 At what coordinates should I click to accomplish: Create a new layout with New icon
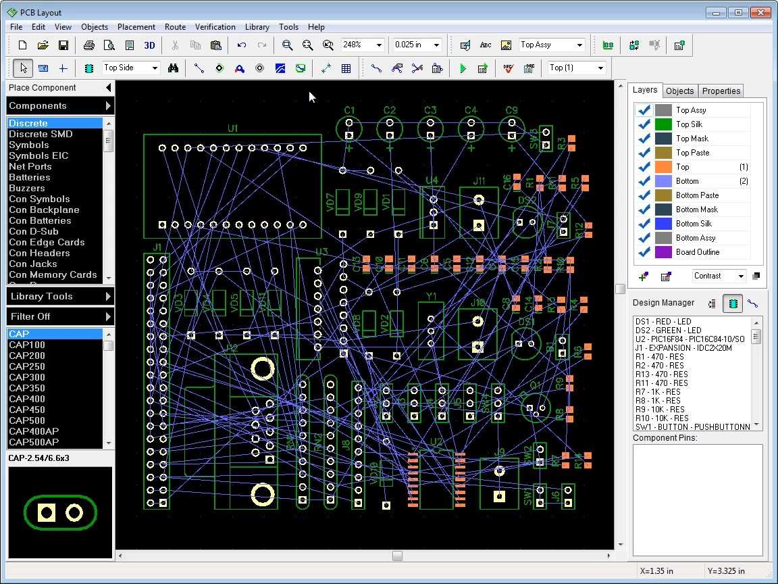click(x=22, y=45)
